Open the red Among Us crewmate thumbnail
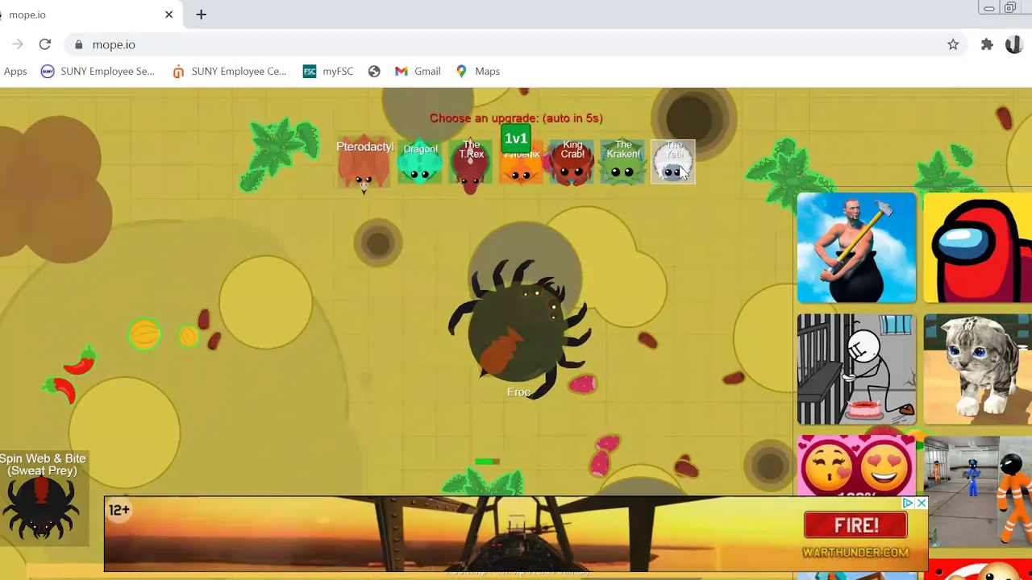This screenshot has width=1032, height=580. (x=978, y=247)
